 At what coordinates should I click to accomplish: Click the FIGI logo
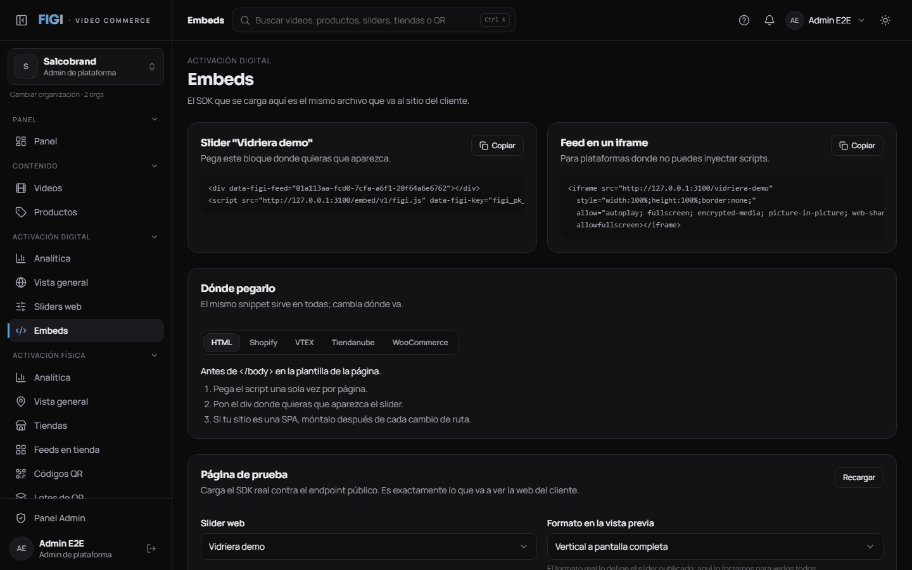point(51,20)
